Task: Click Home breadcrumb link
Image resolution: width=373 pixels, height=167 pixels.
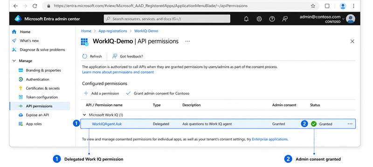Action: (86, 31)
